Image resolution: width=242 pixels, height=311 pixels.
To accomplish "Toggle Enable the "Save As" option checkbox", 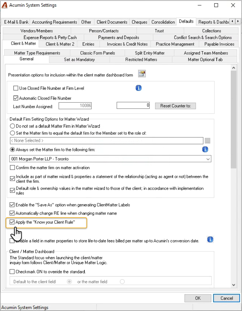I will [x=12, y=205].
